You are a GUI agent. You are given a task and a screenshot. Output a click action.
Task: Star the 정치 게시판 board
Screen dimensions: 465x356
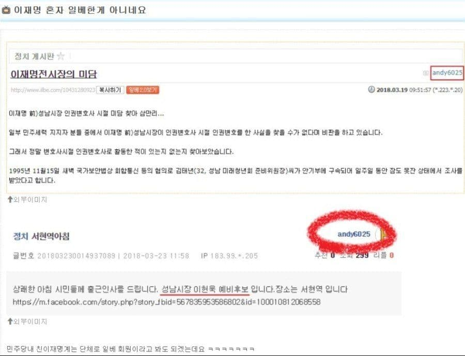point(60,56)
